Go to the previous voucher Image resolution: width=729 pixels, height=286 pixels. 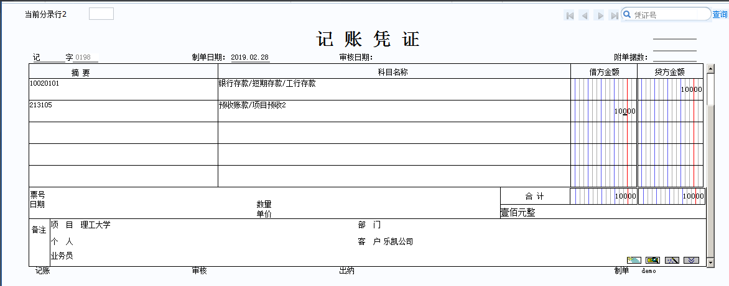(585, 16)
